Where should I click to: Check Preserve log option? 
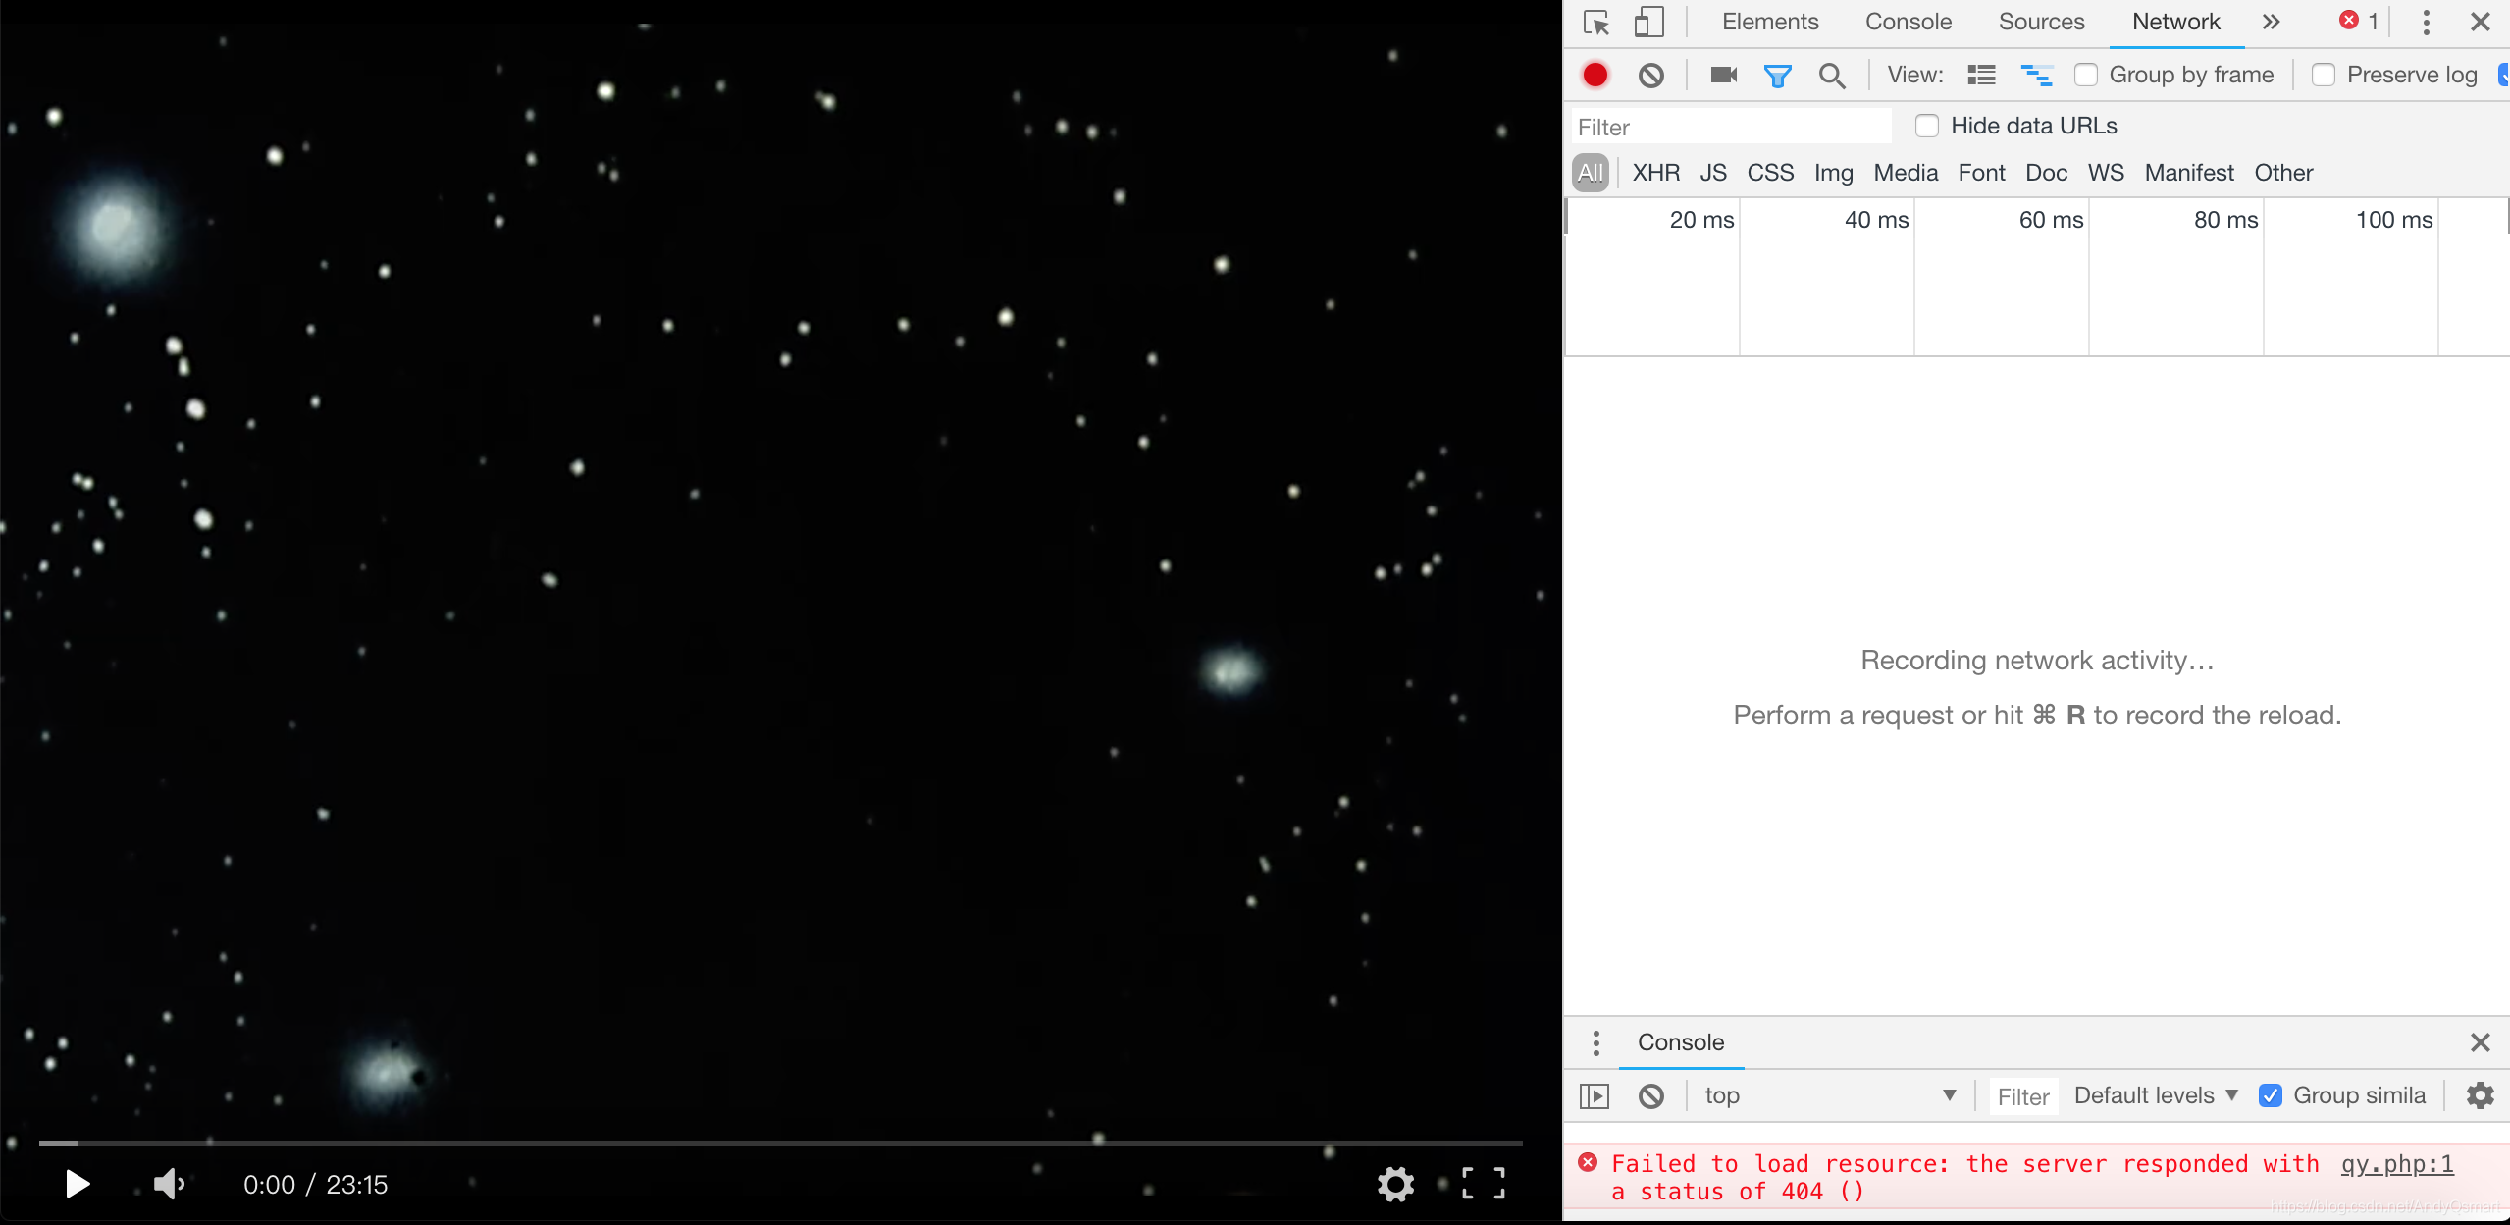pos(2323,75)
